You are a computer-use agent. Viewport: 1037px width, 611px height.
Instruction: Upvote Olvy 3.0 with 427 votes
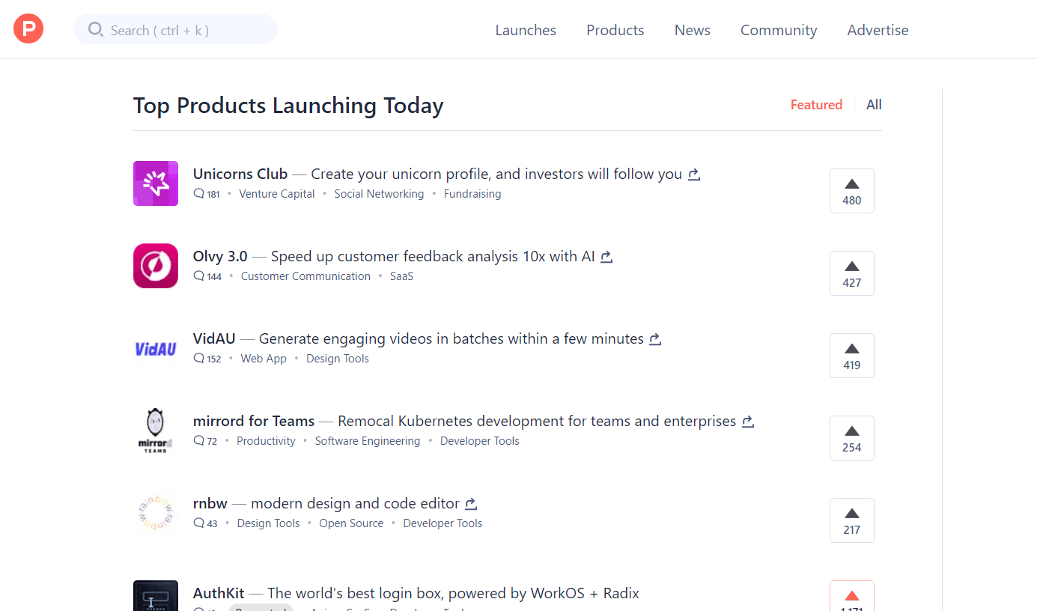click(852, 273)
